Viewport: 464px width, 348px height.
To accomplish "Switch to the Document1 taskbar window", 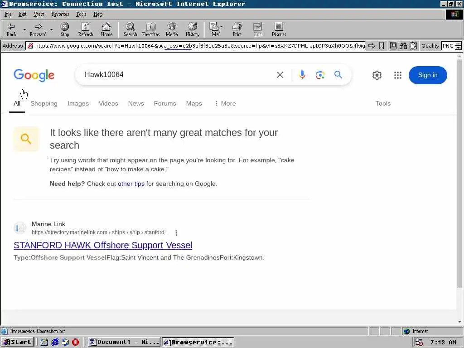I will pyautogui.click(x=124, y=342).
